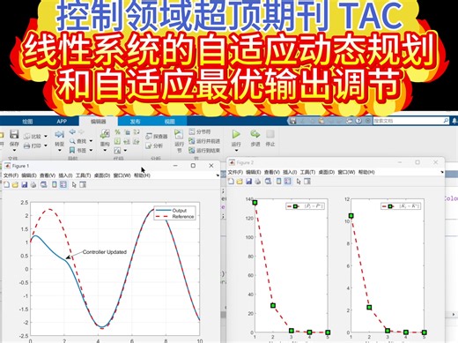Image resolution: width=458 pixels, height=343 pixels.
Task: Click the 步进 step button
Action: [255, 138]
